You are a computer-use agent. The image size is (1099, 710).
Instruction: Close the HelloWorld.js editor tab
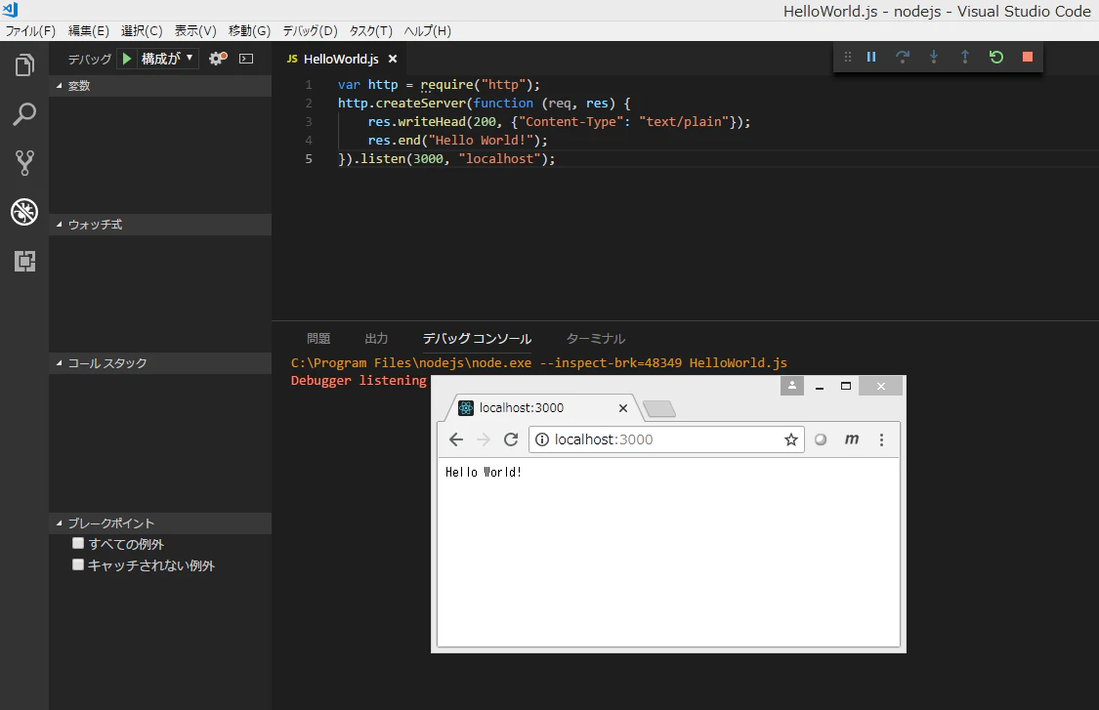pos(393,59)
